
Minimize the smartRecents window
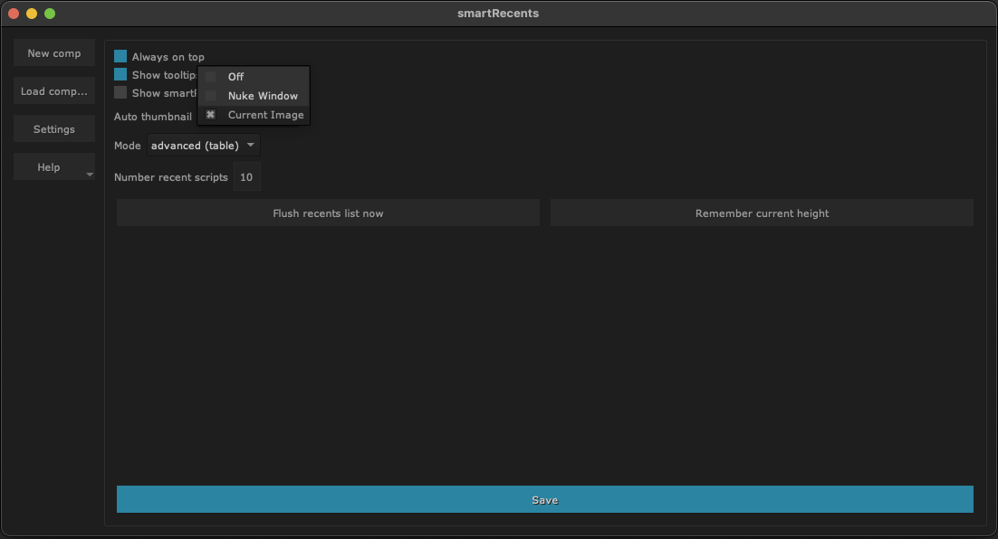coord(32,14)
